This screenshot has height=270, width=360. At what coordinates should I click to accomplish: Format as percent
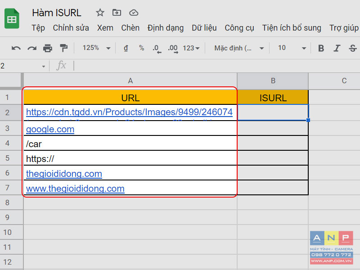[142, 48]
